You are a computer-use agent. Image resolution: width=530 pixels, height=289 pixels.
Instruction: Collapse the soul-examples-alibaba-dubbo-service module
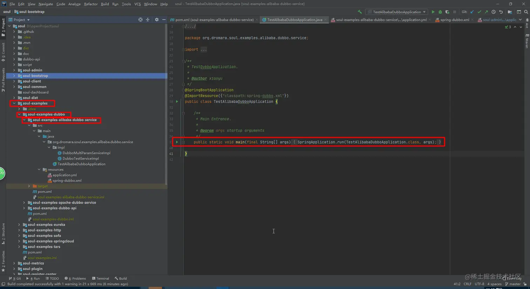tap(24, 120)
